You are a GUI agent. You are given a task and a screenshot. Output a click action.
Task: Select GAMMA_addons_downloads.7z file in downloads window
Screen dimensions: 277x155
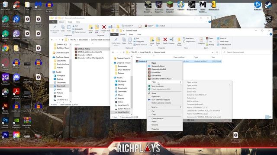90,52
